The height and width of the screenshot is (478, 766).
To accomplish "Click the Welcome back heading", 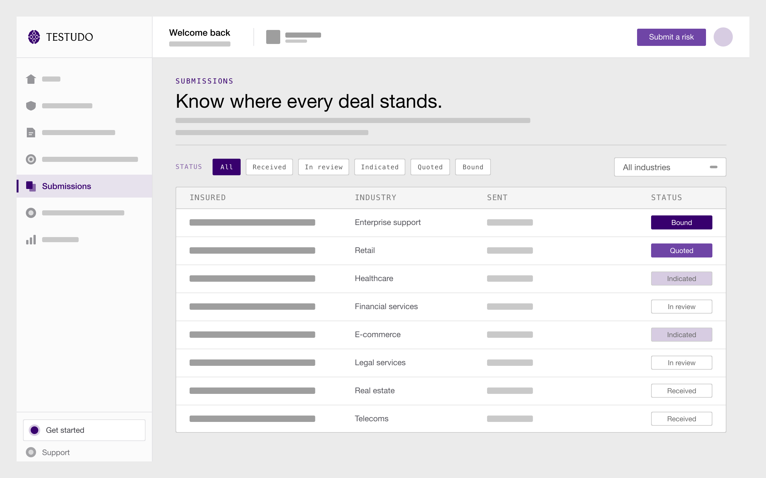I will (x=199, y=33).
